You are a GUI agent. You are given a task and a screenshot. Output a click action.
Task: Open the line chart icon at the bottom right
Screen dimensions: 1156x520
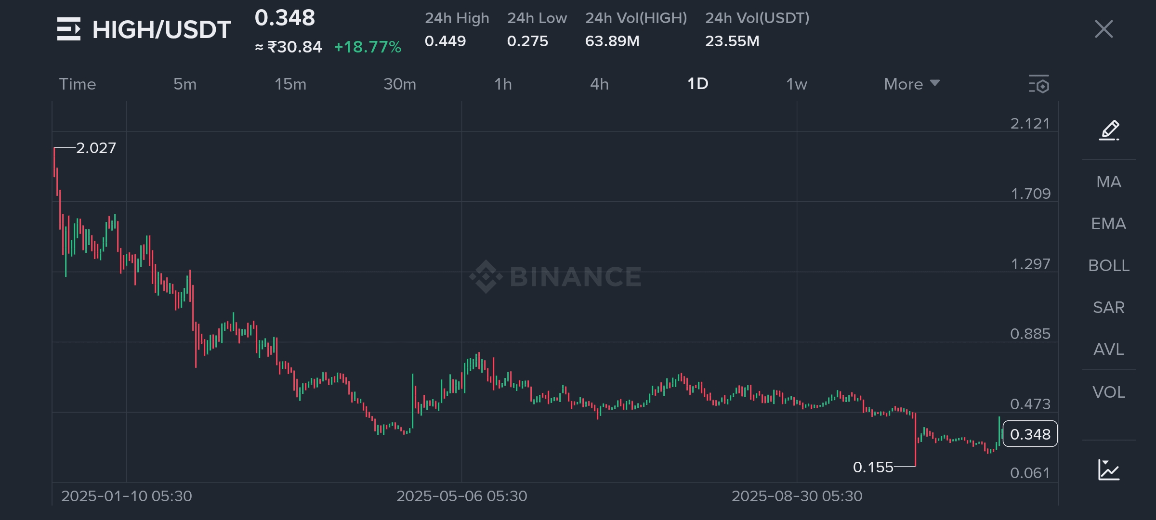pos(1108,469)
